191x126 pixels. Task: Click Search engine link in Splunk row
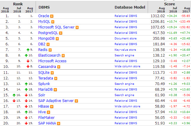pyautogui.click(x=124, y=84)
